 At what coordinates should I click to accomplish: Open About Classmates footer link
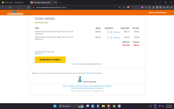coord(78,88)
